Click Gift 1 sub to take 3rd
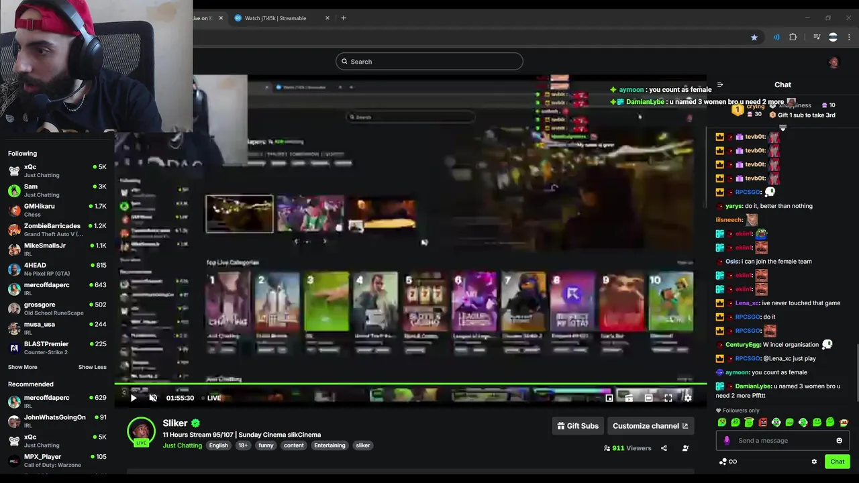 [x=802, y=115]
